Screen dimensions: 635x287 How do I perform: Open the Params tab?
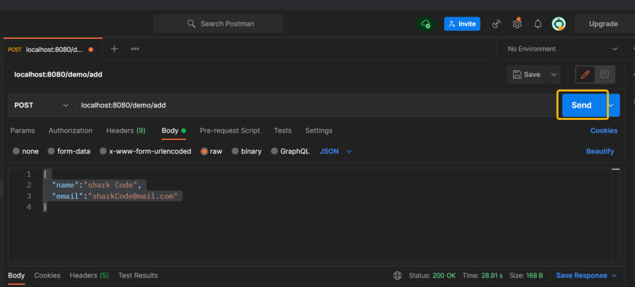(22, 131)
